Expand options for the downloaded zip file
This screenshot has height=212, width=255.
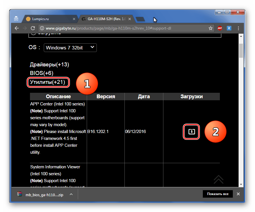click(71, 194)
